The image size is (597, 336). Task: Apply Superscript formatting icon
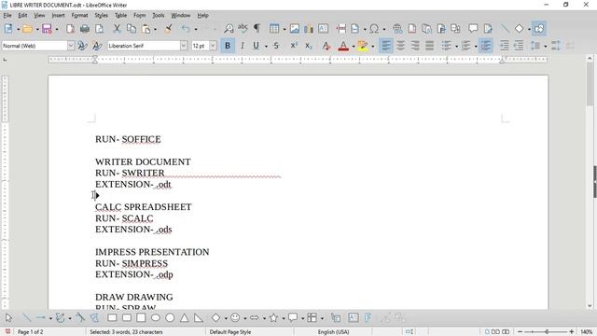(x=294, y=46)
